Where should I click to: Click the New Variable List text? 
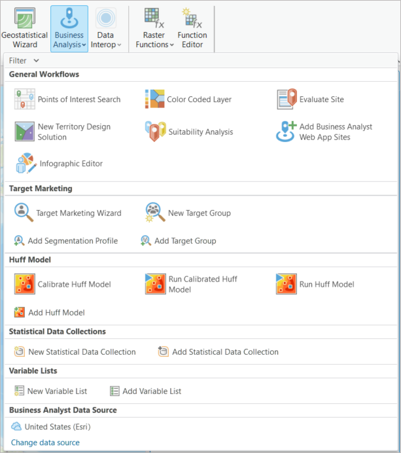57,391
